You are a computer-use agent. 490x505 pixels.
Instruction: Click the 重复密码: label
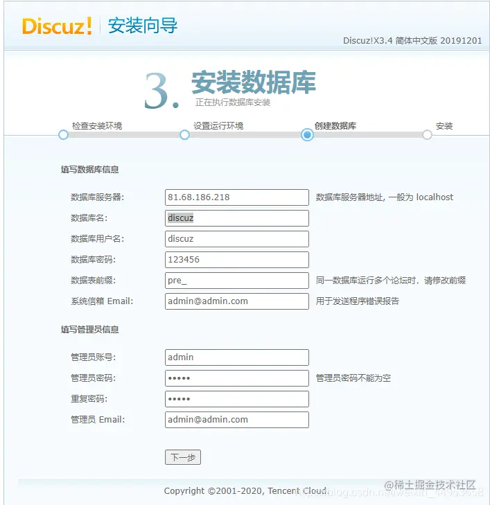89,399
